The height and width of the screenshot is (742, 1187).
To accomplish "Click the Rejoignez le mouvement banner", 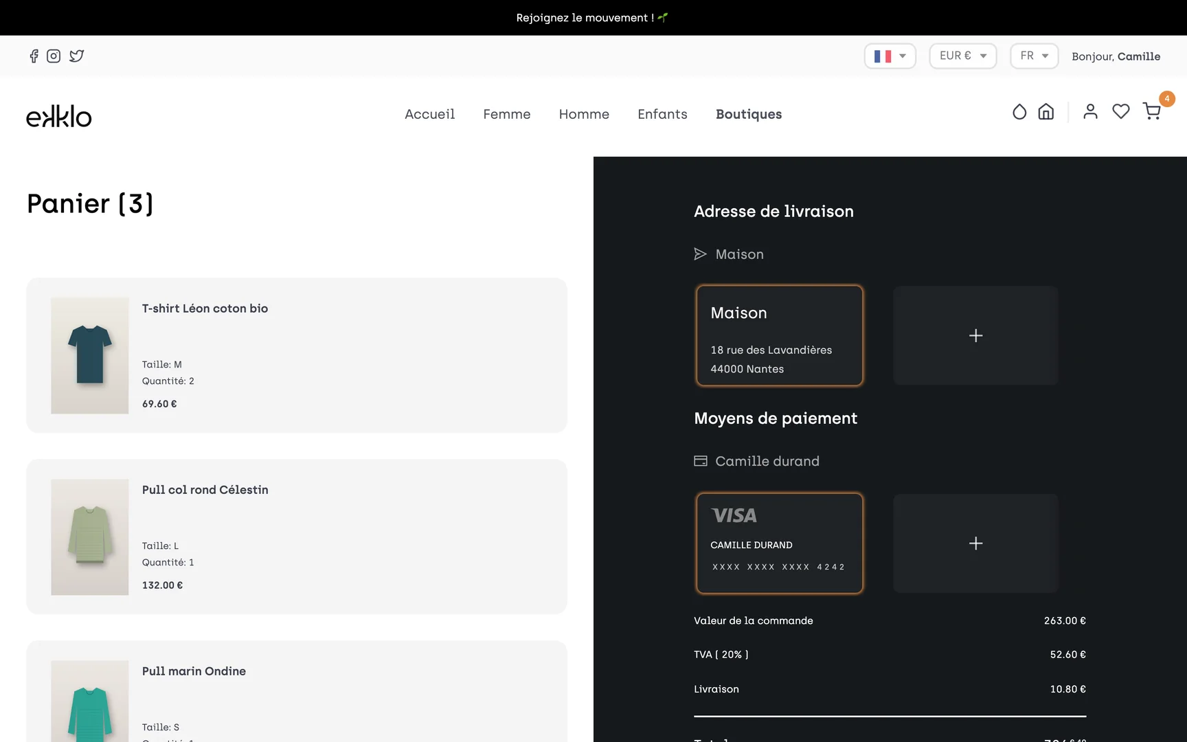I will [592, 18].
